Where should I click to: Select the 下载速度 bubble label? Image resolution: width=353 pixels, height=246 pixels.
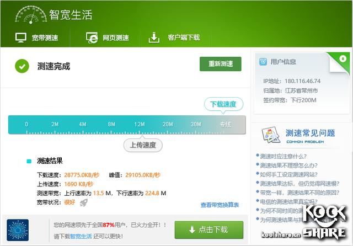point(223,104)
